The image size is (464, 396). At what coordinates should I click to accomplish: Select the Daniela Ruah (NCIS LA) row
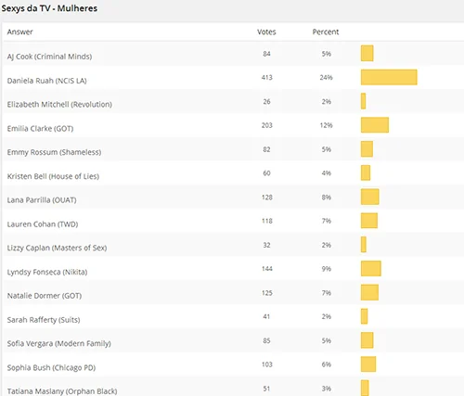click(234, 78)
